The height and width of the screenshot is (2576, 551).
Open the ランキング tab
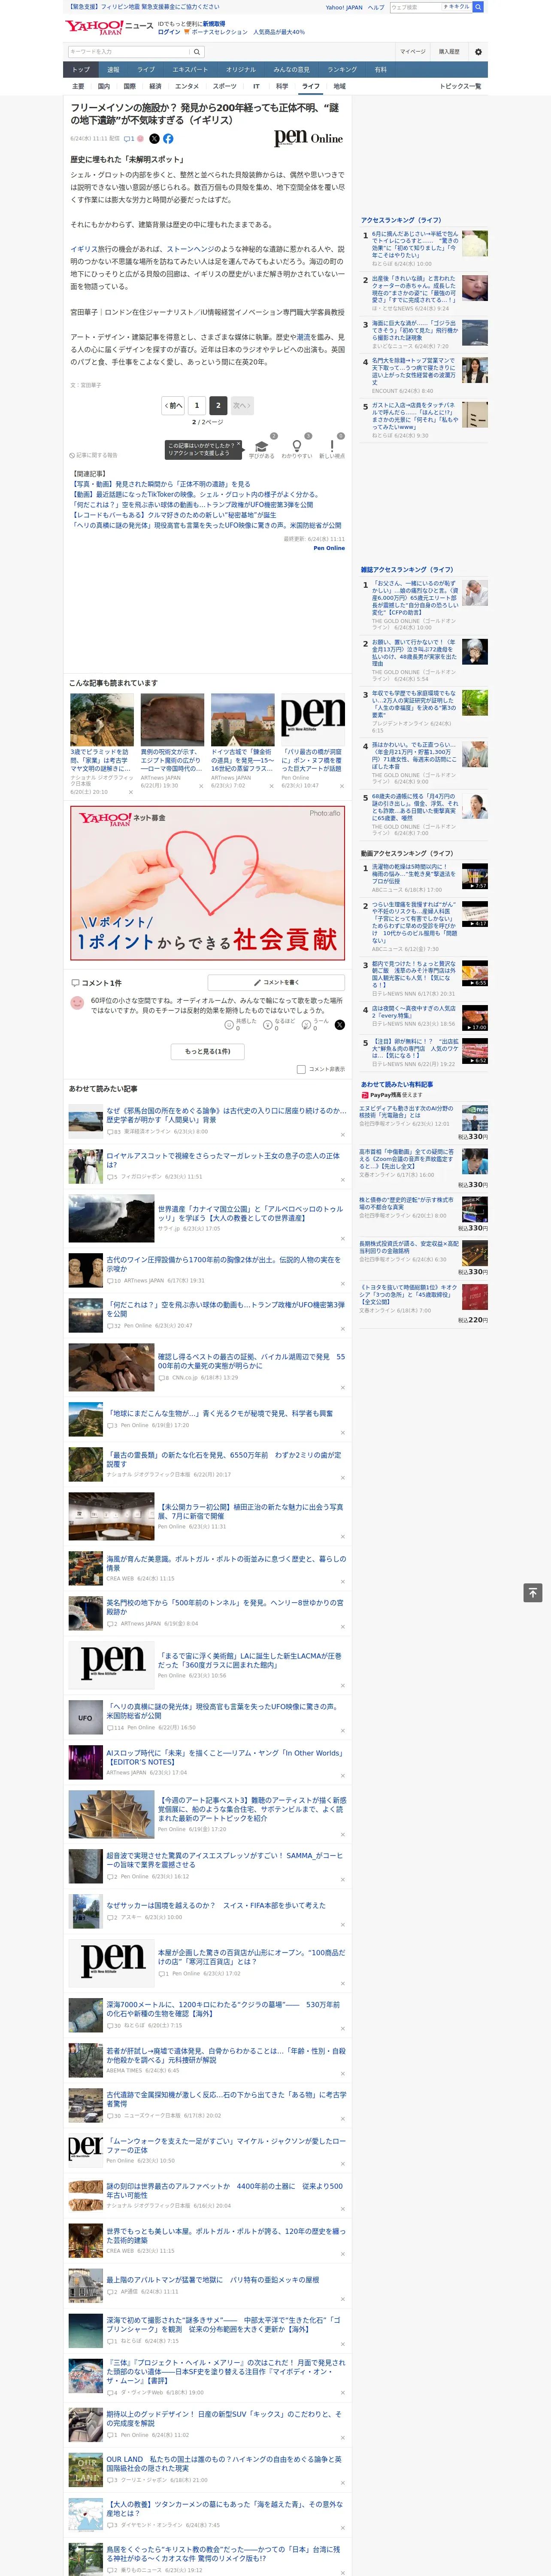342,70
